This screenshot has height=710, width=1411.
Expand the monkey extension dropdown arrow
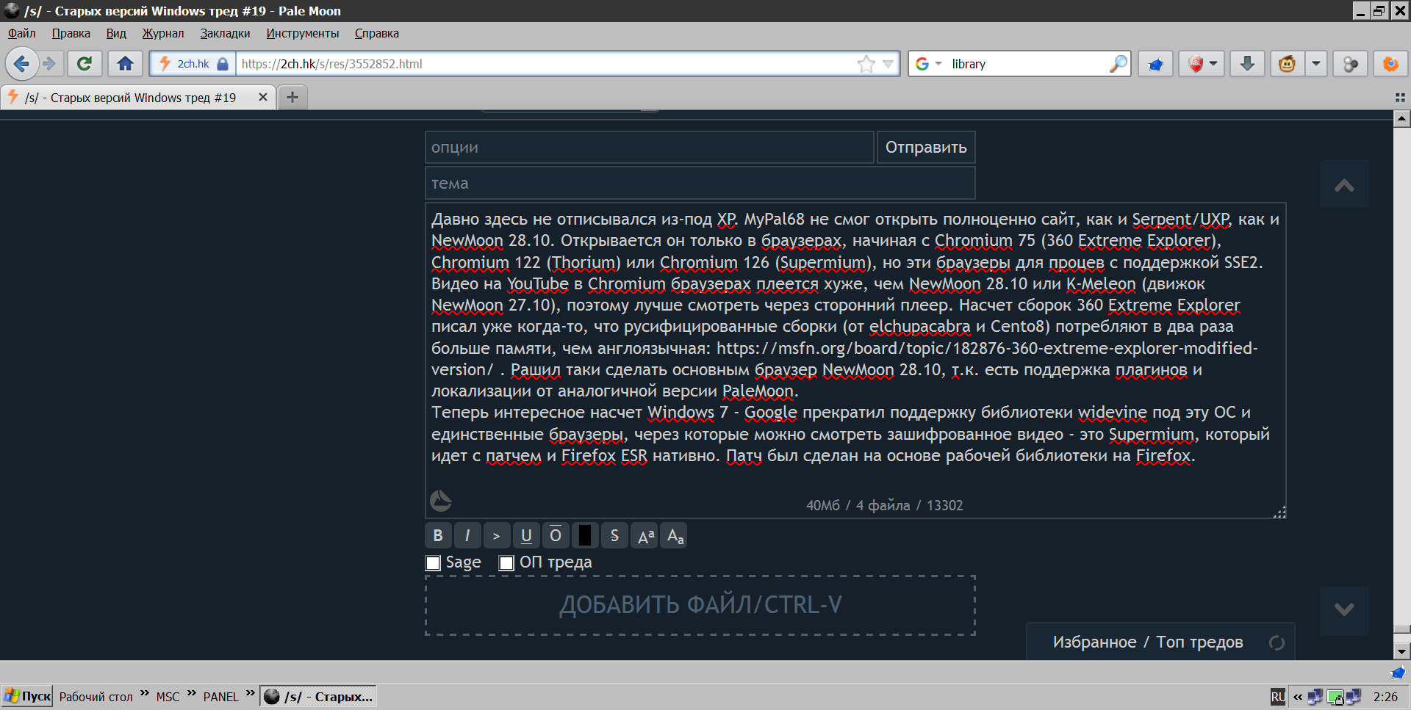1316,64
